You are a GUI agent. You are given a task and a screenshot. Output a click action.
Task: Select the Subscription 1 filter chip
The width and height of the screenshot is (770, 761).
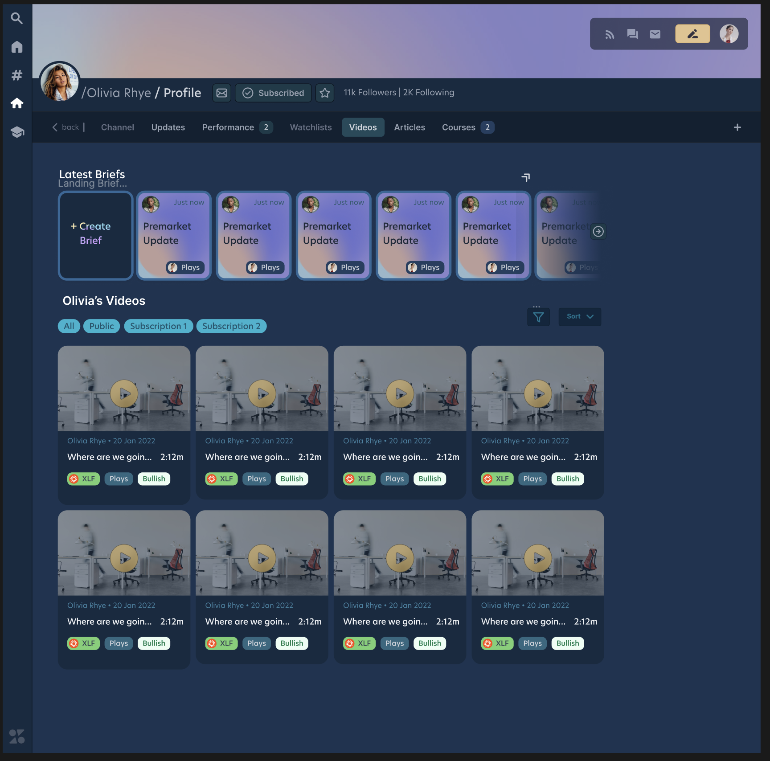click(159, 326)
